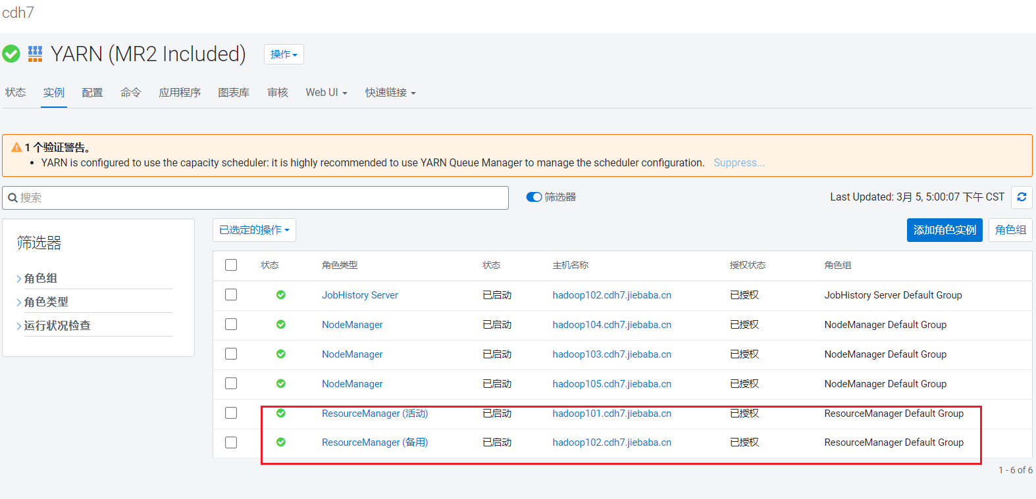Screen dimensions: 1036x499
Task: Refresh the instance list with the refresh icon
Action: pyautogui.click(x=1022, y=197)
